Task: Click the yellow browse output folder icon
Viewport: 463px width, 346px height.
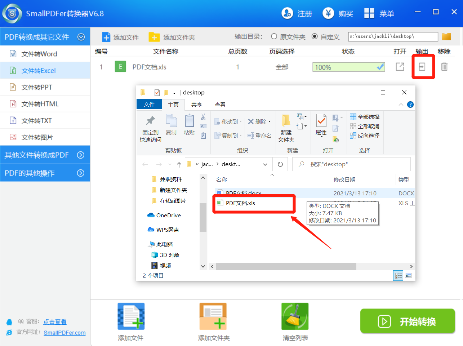Action: pos(446,36)
